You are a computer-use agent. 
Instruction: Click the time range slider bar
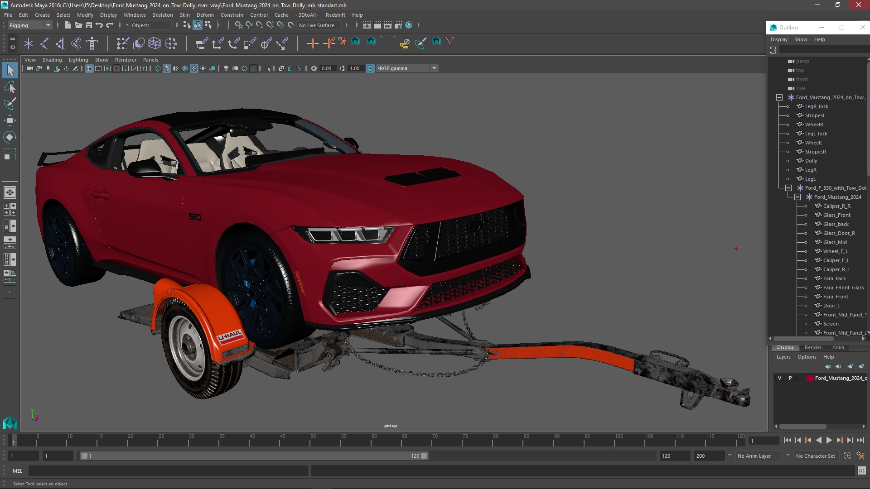(254, 456)
